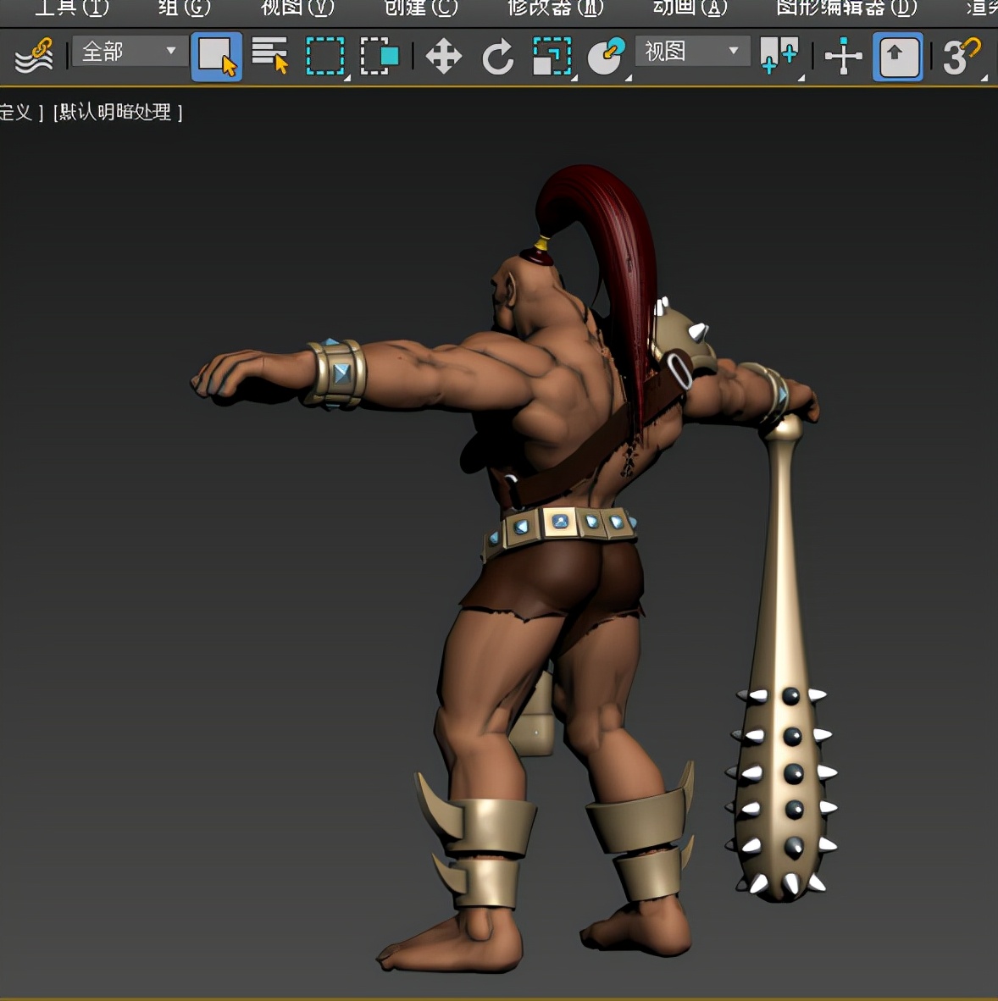
Task: Toggle the Keyboard Shortcut Override button
Action: point(897,57)
